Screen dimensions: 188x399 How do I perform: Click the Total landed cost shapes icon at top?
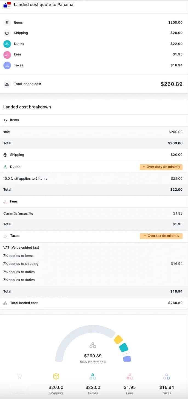7,84
